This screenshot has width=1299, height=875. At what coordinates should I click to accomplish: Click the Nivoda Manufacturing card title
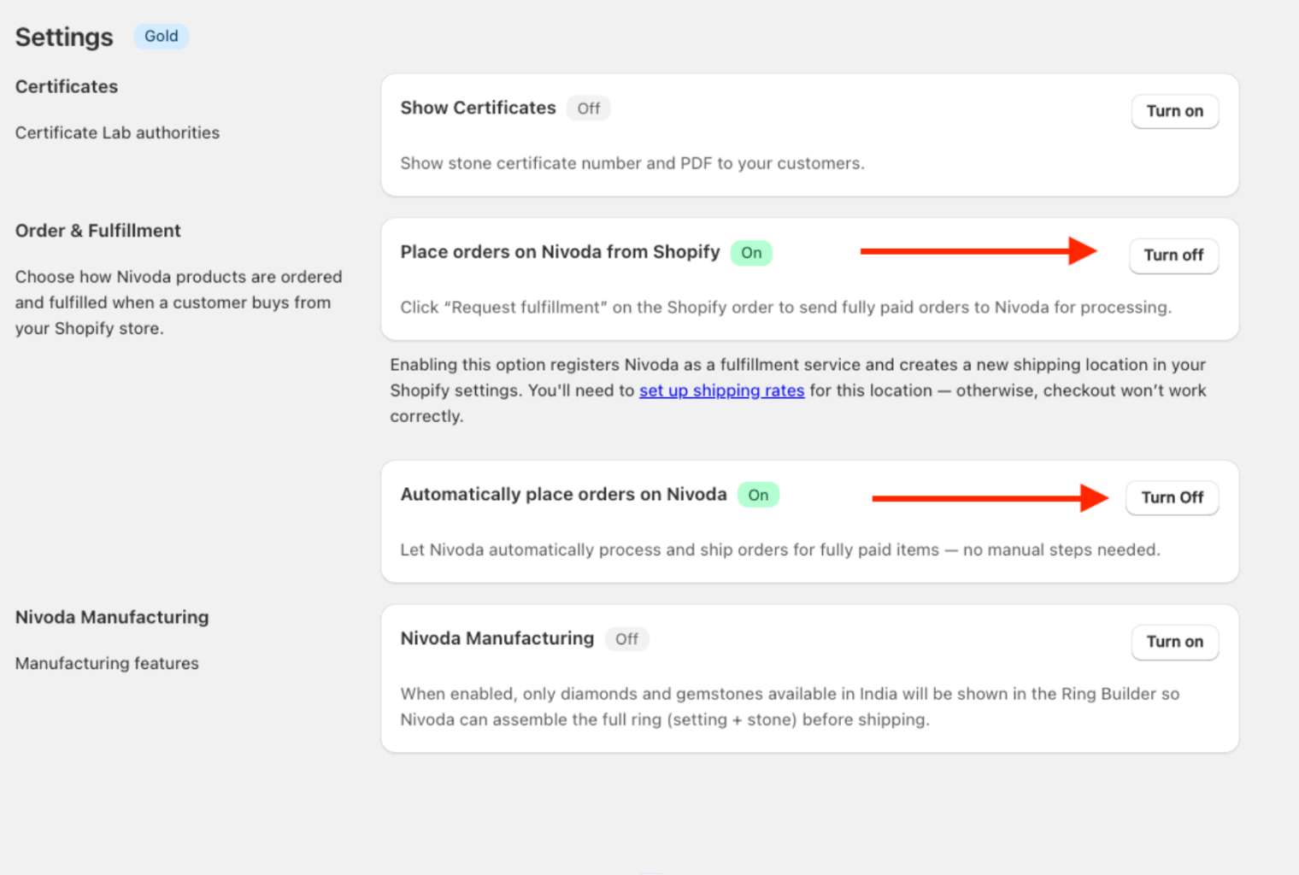(497, 638)
